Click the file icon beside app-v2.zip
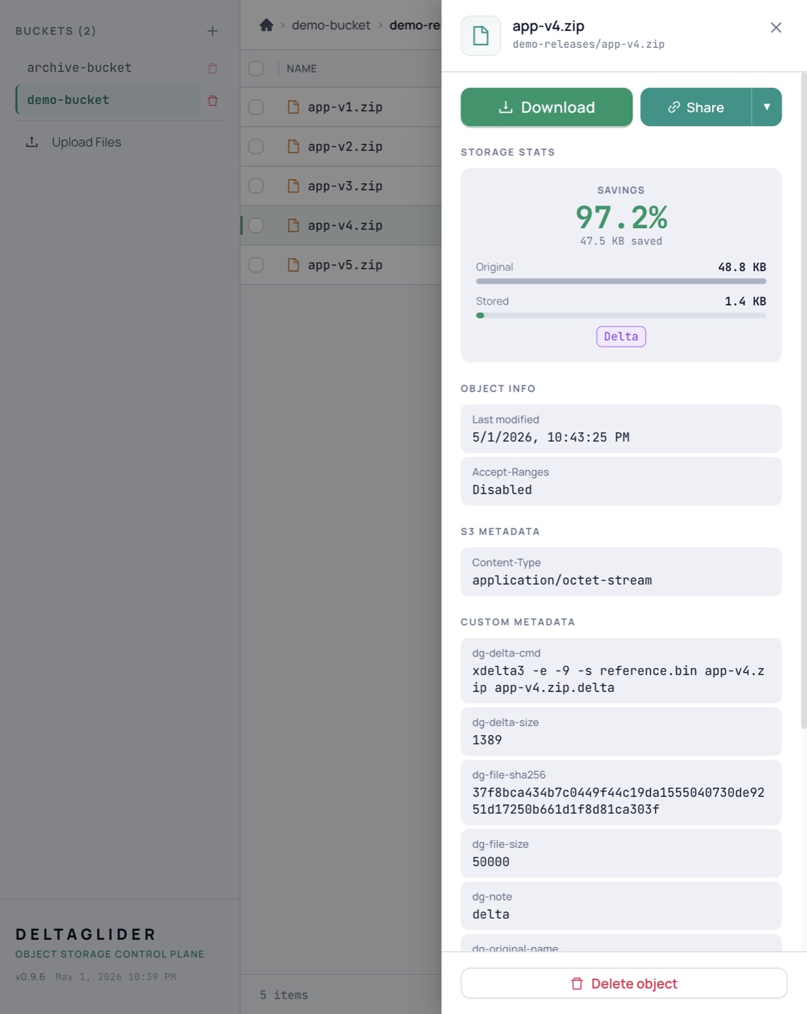 (293, 146)
